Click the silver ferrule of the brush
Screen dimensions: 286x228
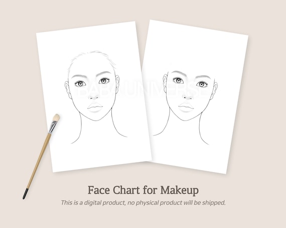tap(53, 126)
